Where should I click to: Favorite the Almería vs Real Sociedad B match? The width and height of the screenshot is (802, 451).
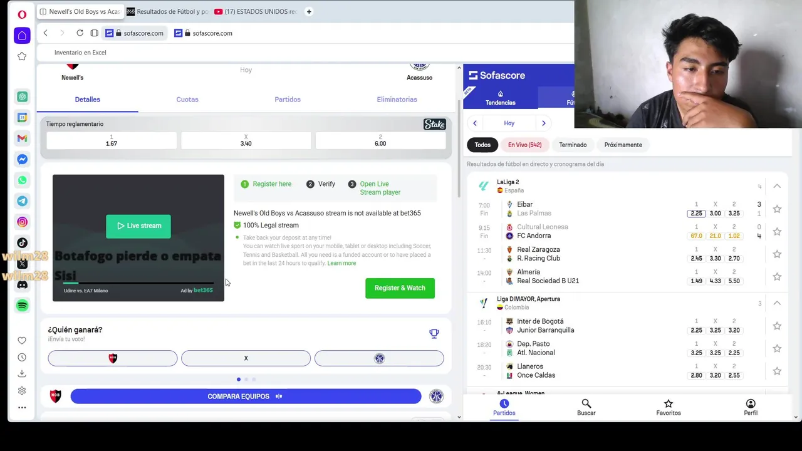click(777, 277)
